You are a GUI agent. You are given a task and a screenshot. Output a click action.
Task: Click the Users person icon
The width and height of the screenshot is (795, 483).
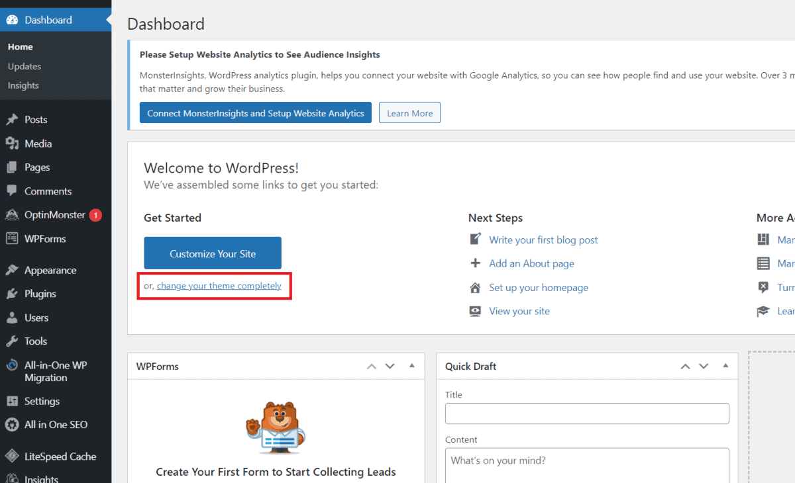(12, 318)
